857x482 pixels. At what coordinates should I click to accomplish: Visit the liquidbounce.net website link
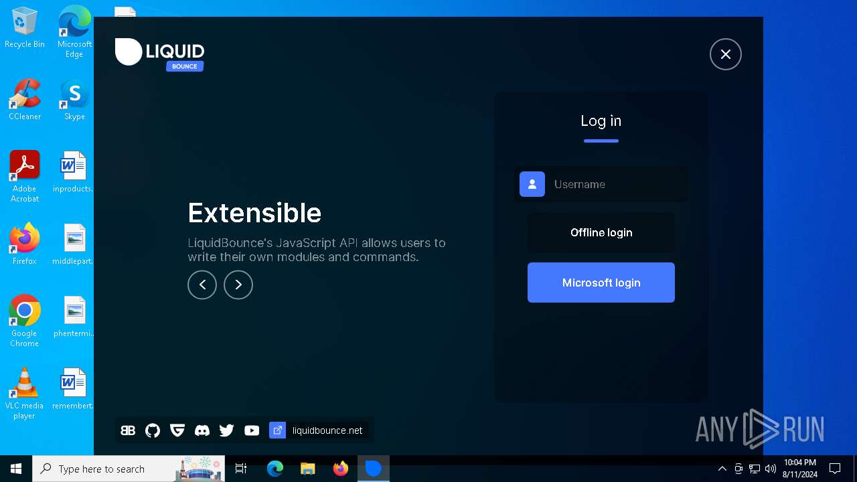coord(327,430)
